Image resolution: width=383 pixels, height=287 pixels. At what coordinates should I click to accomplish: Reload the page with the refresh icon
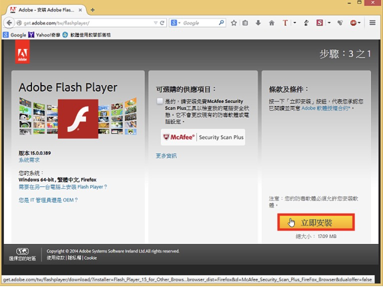pos(162,23)
